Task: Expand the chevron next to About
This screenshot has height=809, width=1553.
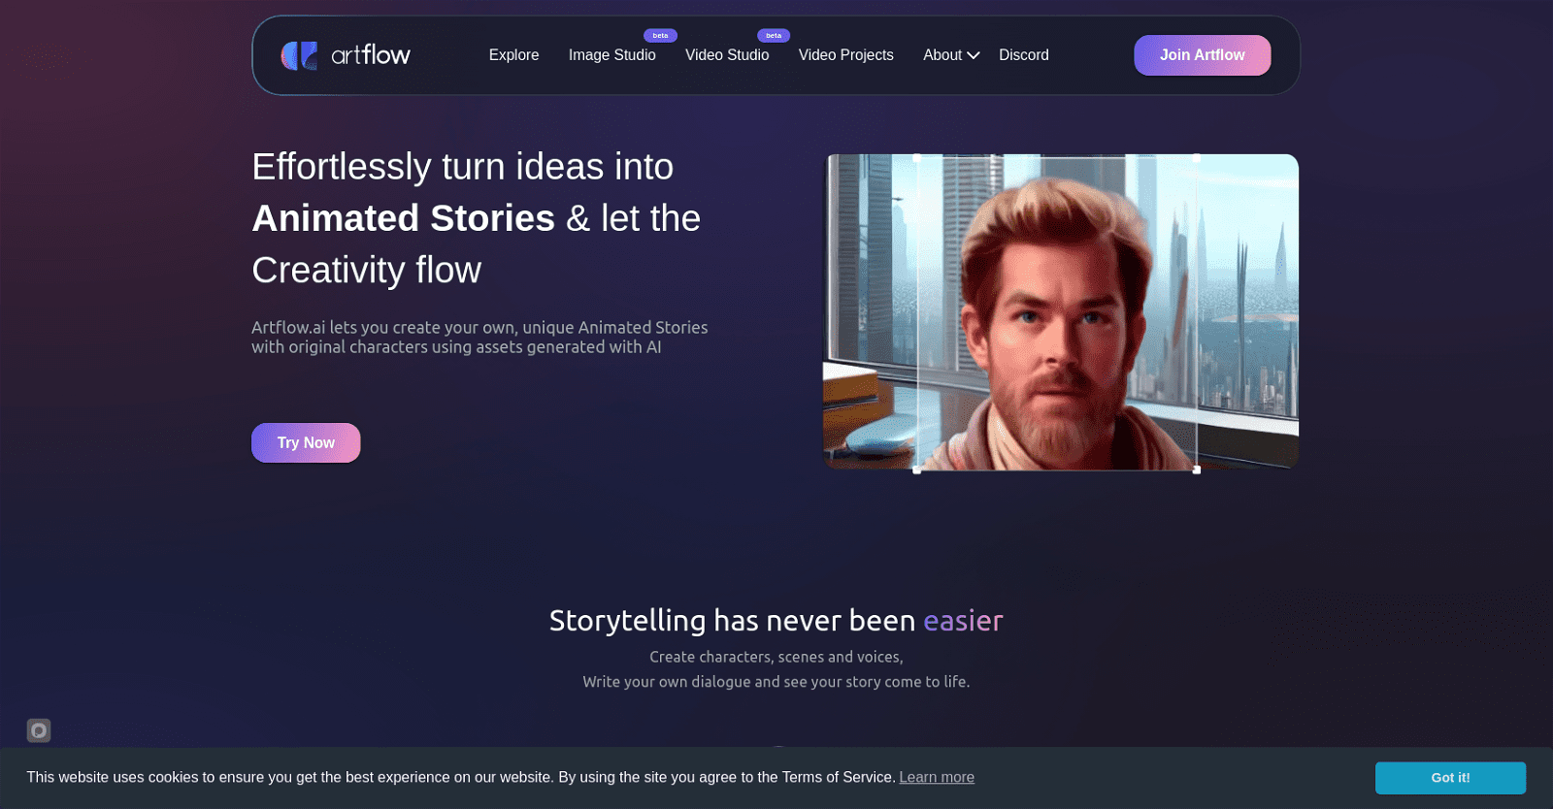Action: click(x=974, y=56)
